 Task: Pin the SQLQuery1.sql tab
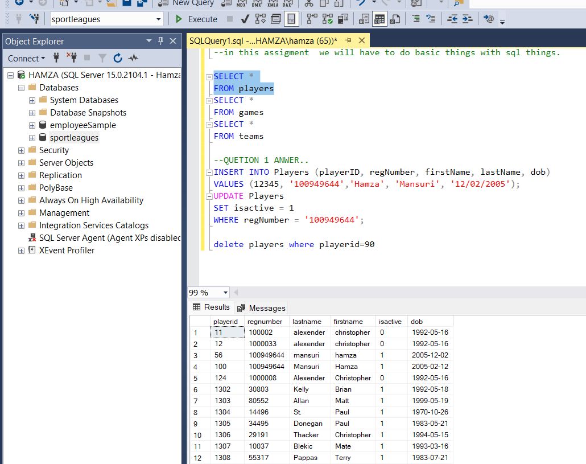(x=348, y=40)
